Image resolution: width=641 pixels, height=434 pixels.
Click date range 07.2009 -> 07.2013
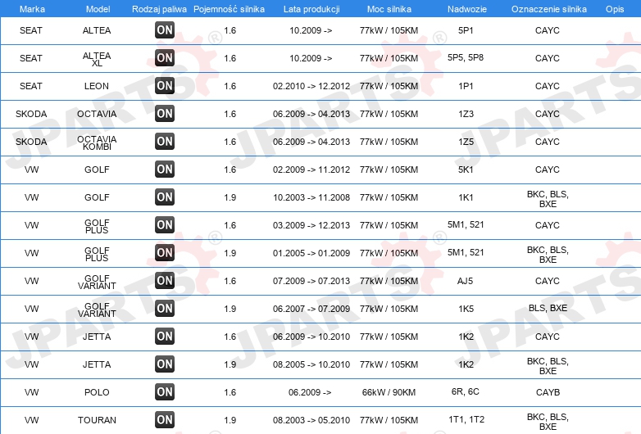[311, 281]
